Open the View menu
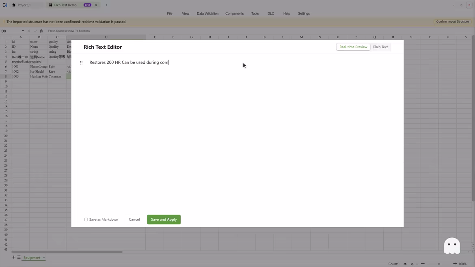The height and width of the screenshot is (267, 475). point(186,14)
